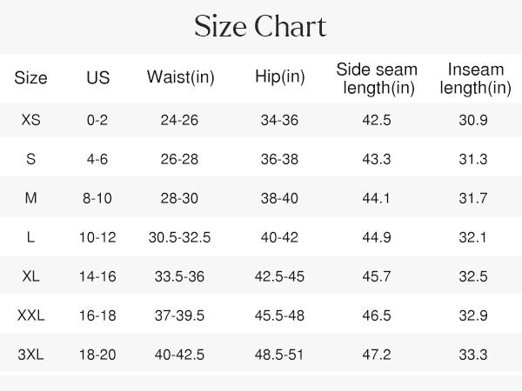Select inseam length 31.3 cell
Image resolution: width=522 pixels, height=391 pixels.
[x=473, y=159]
